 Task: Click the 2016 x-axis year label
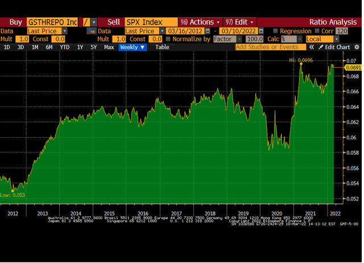pos(143,213)
